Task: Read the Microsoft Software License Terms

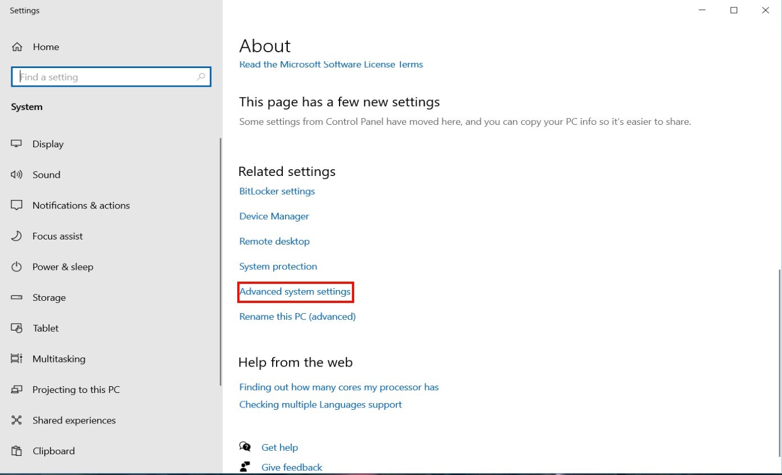Action: pyautogui.click(x=331, y=65)
